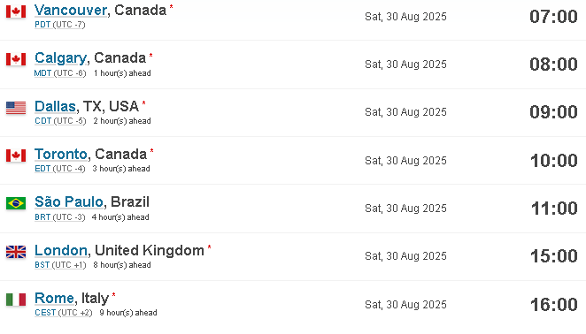This screenshot has height=334, width=586.
Task: Click the MDT time zone abbreviation link
Action: (x=42, y=73)
